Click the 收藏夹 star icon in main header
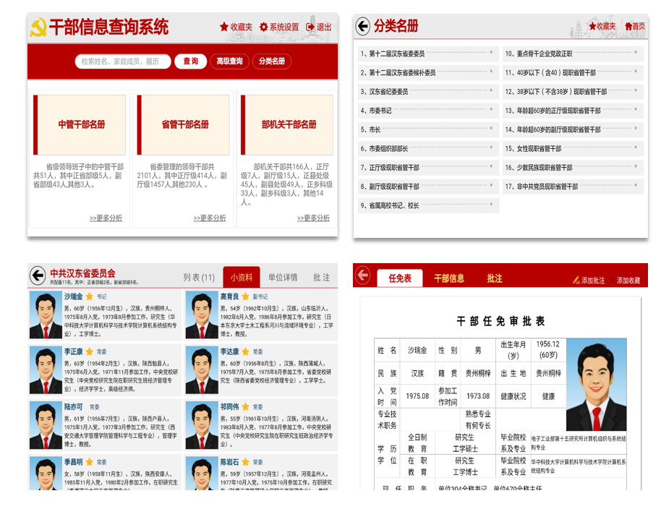Screen dimensions: 661x509 224,27
